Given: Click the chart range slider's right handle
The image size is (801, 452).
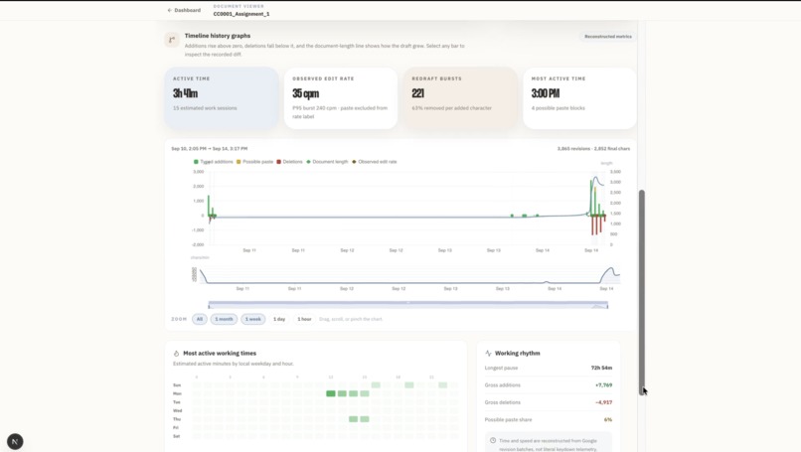Looking at the screenshot, I should [607, 305].
